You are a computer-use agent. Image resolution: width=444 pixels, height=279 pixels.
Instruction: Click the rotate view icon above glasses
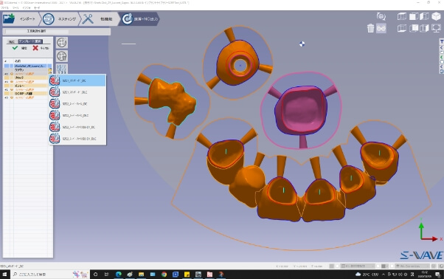pyautogui.click(x=381, y=16)
